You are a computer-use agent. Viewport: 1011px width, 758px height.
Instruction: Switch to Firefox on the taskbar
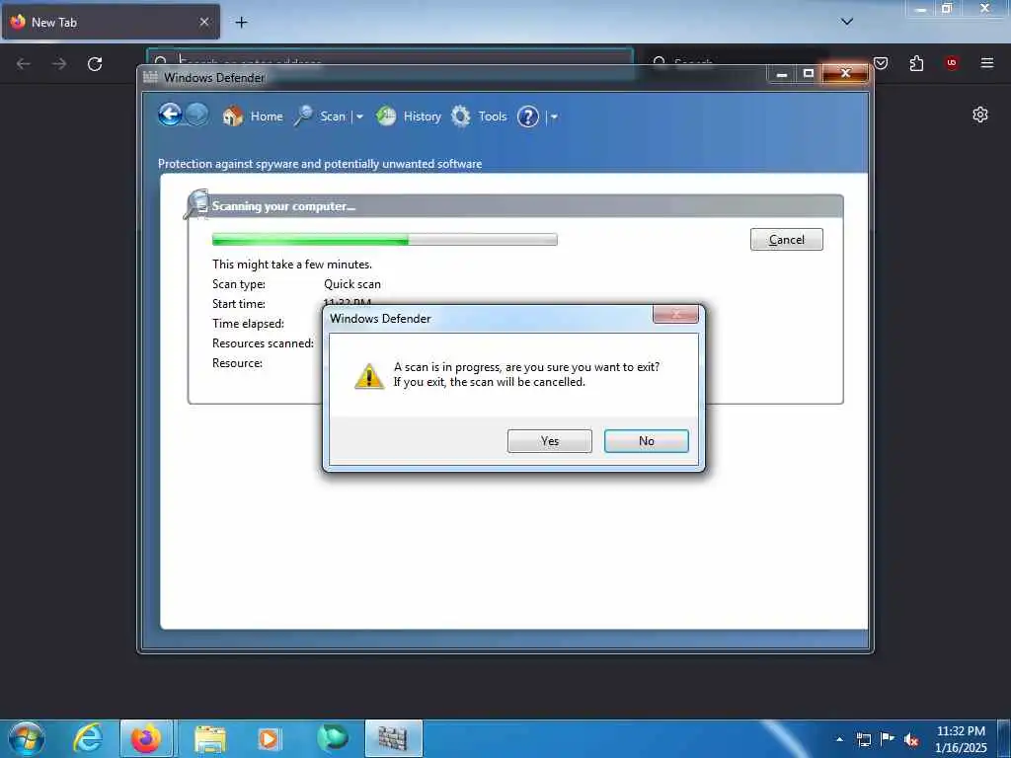[x=146, y=738]
